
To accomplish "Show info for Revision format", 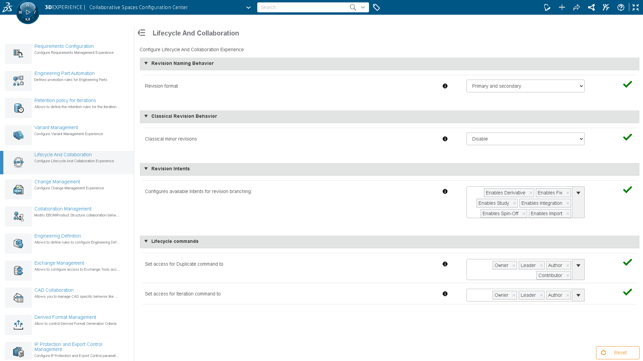I will click(x=445, y=86).
